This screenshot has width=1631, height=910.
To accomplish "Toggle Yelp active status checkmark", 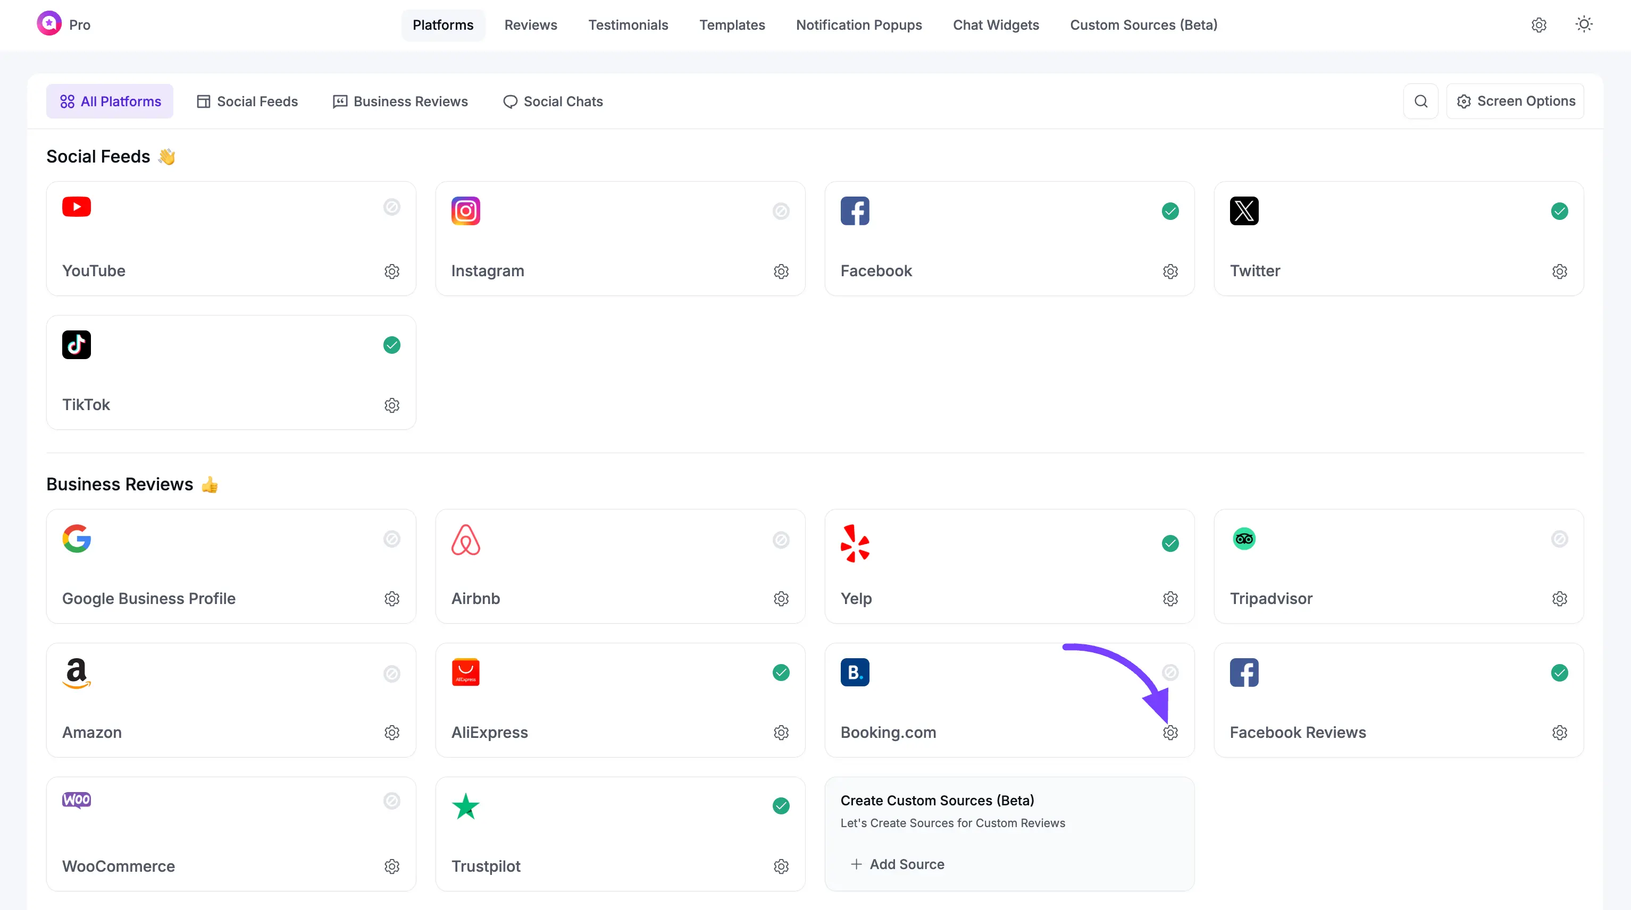I will pos(1170,543).
